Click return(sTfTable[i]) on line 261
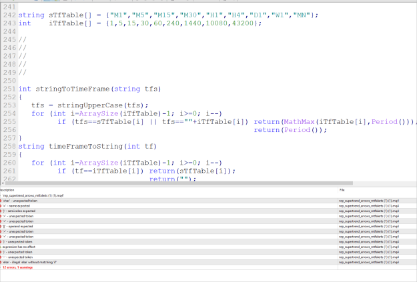This screenshot has height=282, width=417. click(192, 171)
